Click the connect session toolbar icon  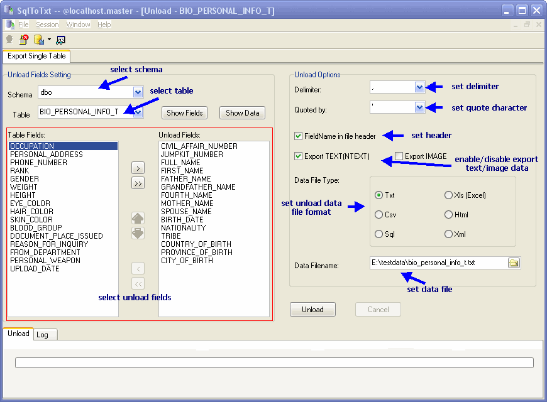[x=10, y=40]
